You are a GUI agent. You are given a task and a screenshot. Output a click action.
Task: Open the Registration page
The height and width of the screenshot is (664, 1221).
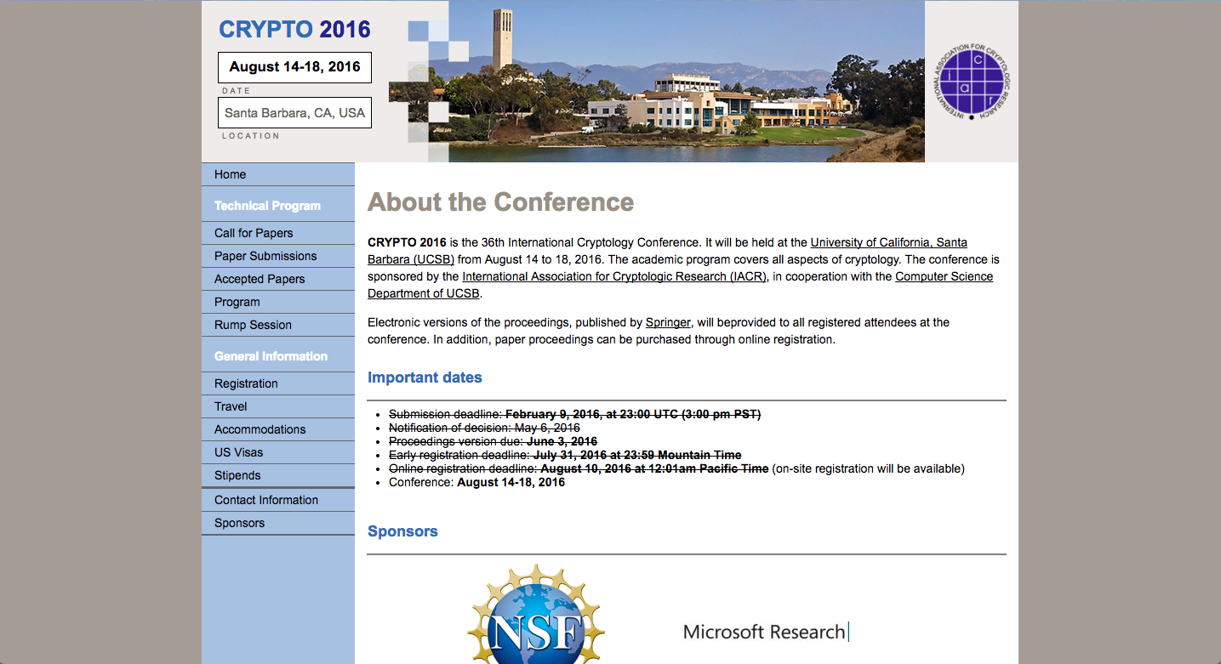(278, 383)
